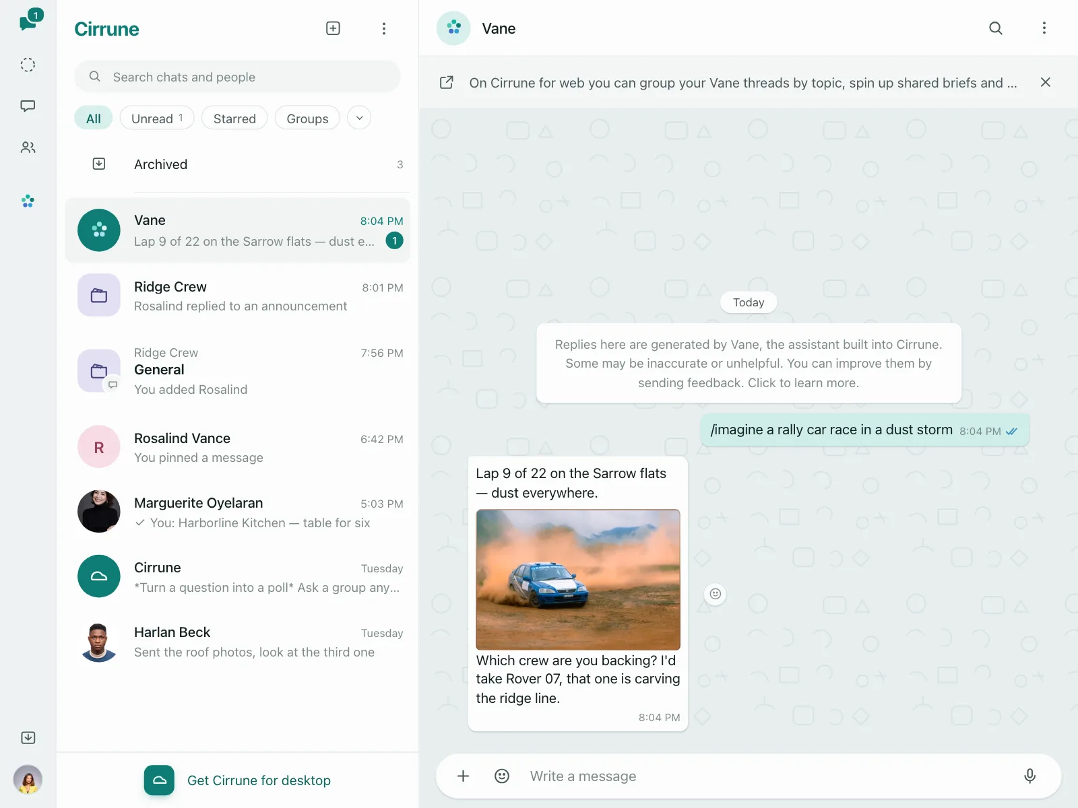Open the Ridge Crew announcement chat

[x=237, y=296]
